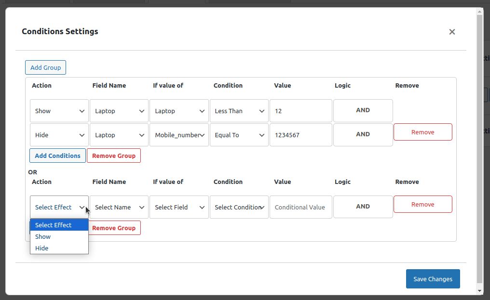The width and height of the screenshot is (490, 300).
Task: Click the value field containing 12
Action: pos(300,111)
